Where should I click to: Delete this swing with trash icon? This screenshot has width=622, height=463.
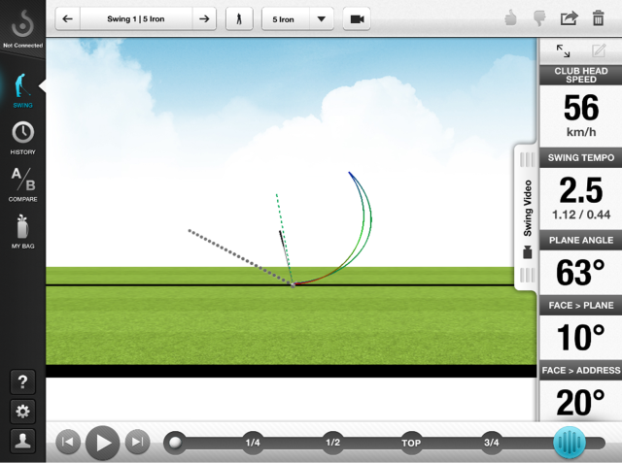(x=599, y=18)
